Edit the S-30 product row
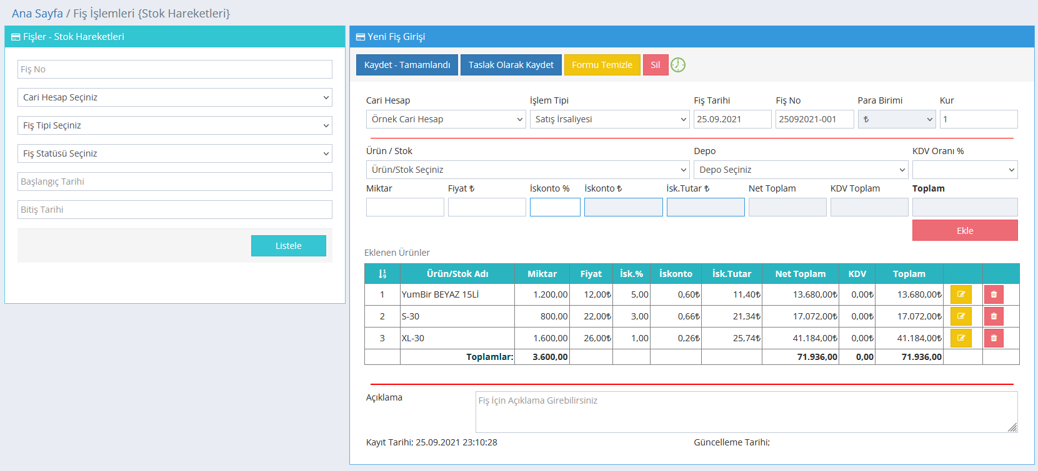 (x=961, y=316)
